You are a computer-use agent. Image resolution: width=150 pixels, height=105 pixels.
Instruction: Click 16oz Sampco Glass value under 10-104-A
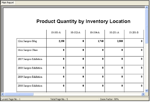pyautogui.click(x=103, y=50)
